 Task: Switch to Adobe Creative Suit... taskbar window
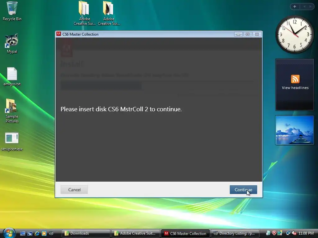136,233
